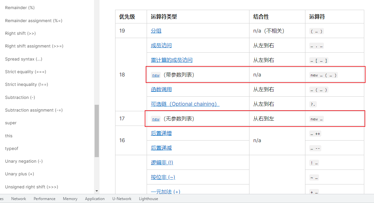Open the 后置递减 link
This screenshot has height=203, width=374.
tap(161, 148)
